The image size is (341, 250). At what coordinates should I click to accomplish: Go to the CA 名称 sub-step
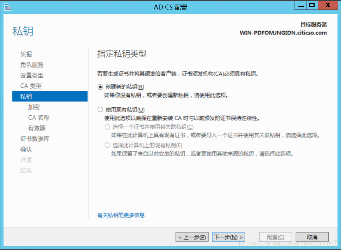coord(39,117)
